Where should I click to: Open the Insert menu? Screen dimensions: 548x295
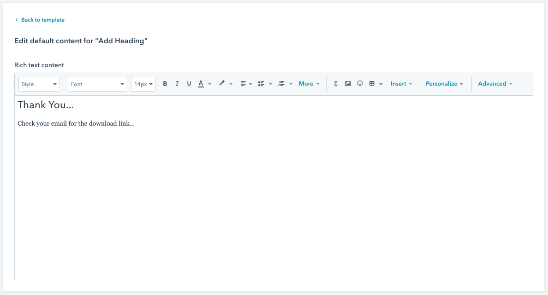point(401,84)
